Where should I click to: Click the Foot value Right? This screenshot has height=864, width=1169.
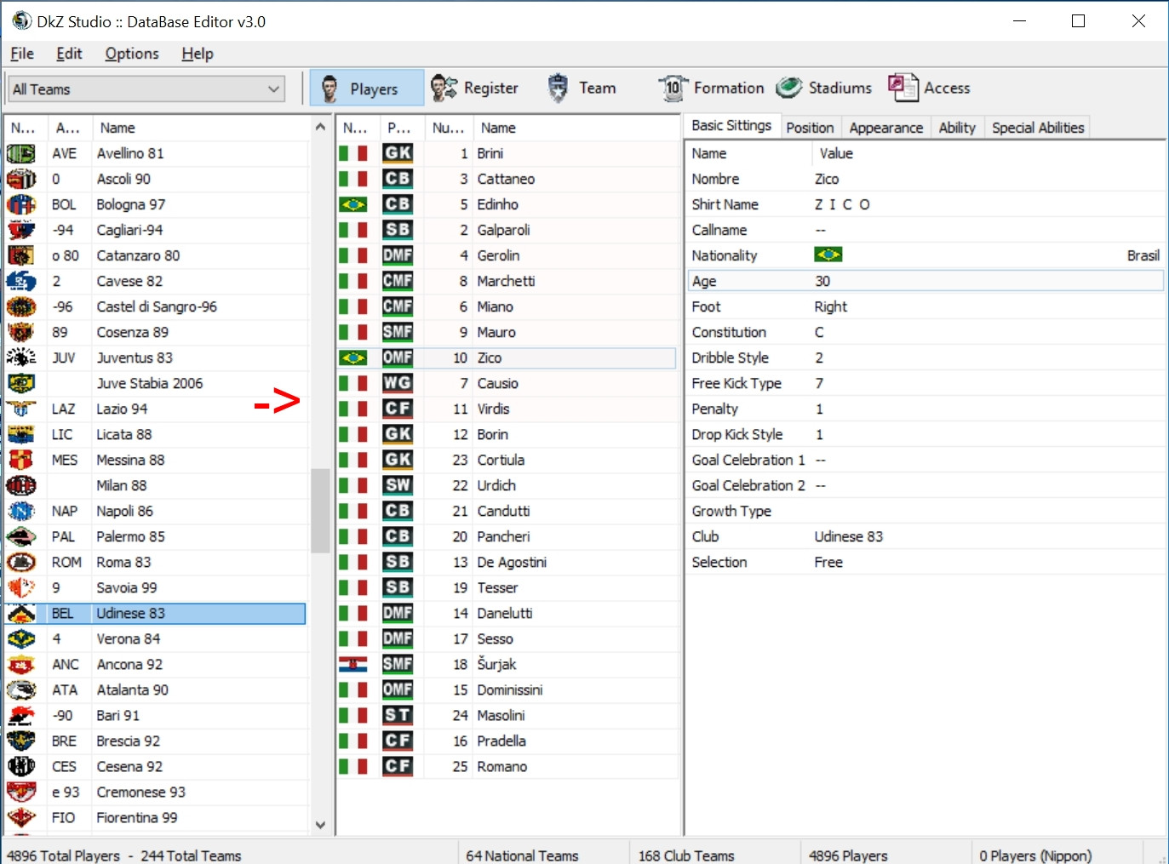point(830,306)
